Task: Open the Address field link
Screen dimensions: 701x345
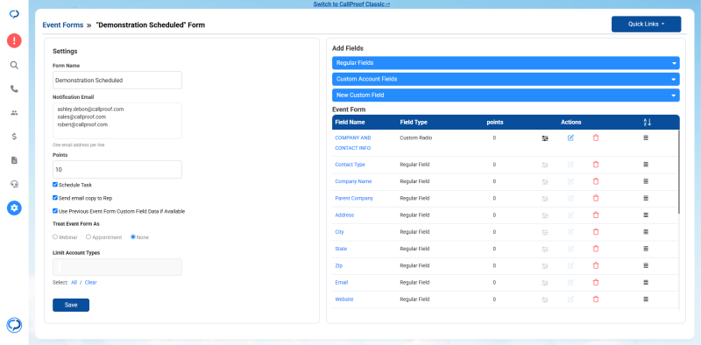Action: [344, 215]
